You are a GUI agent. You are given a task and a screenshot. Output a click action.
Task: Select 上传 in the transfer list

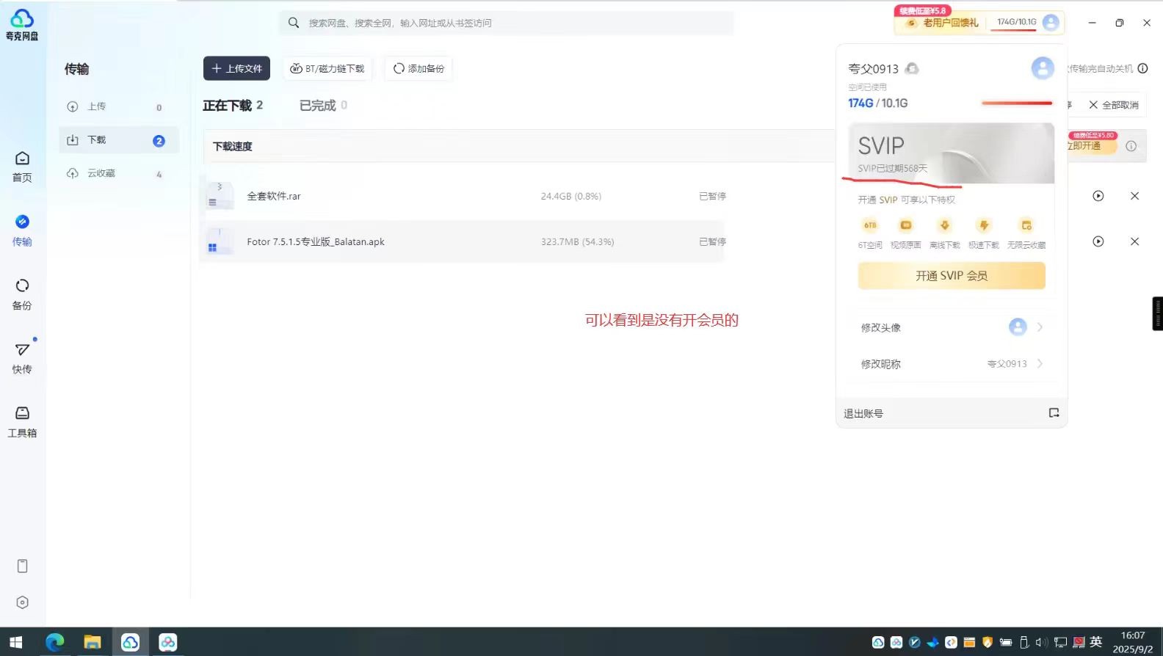point(119,106)
